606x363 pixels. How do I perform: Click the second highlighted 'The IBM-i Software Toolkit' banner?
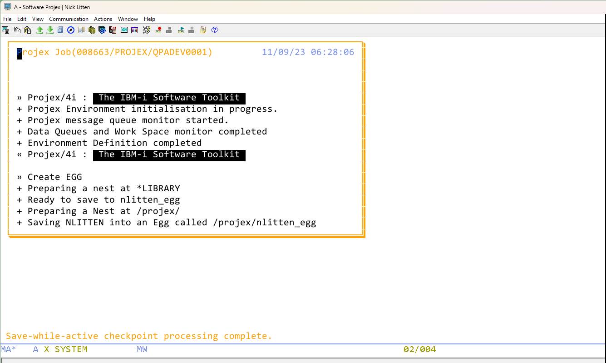pos(169,154)
